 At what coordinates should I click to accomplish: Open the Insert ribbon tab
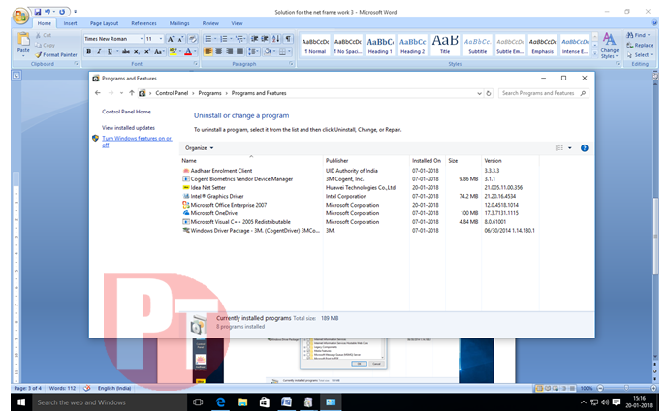[x=71, y=23]
